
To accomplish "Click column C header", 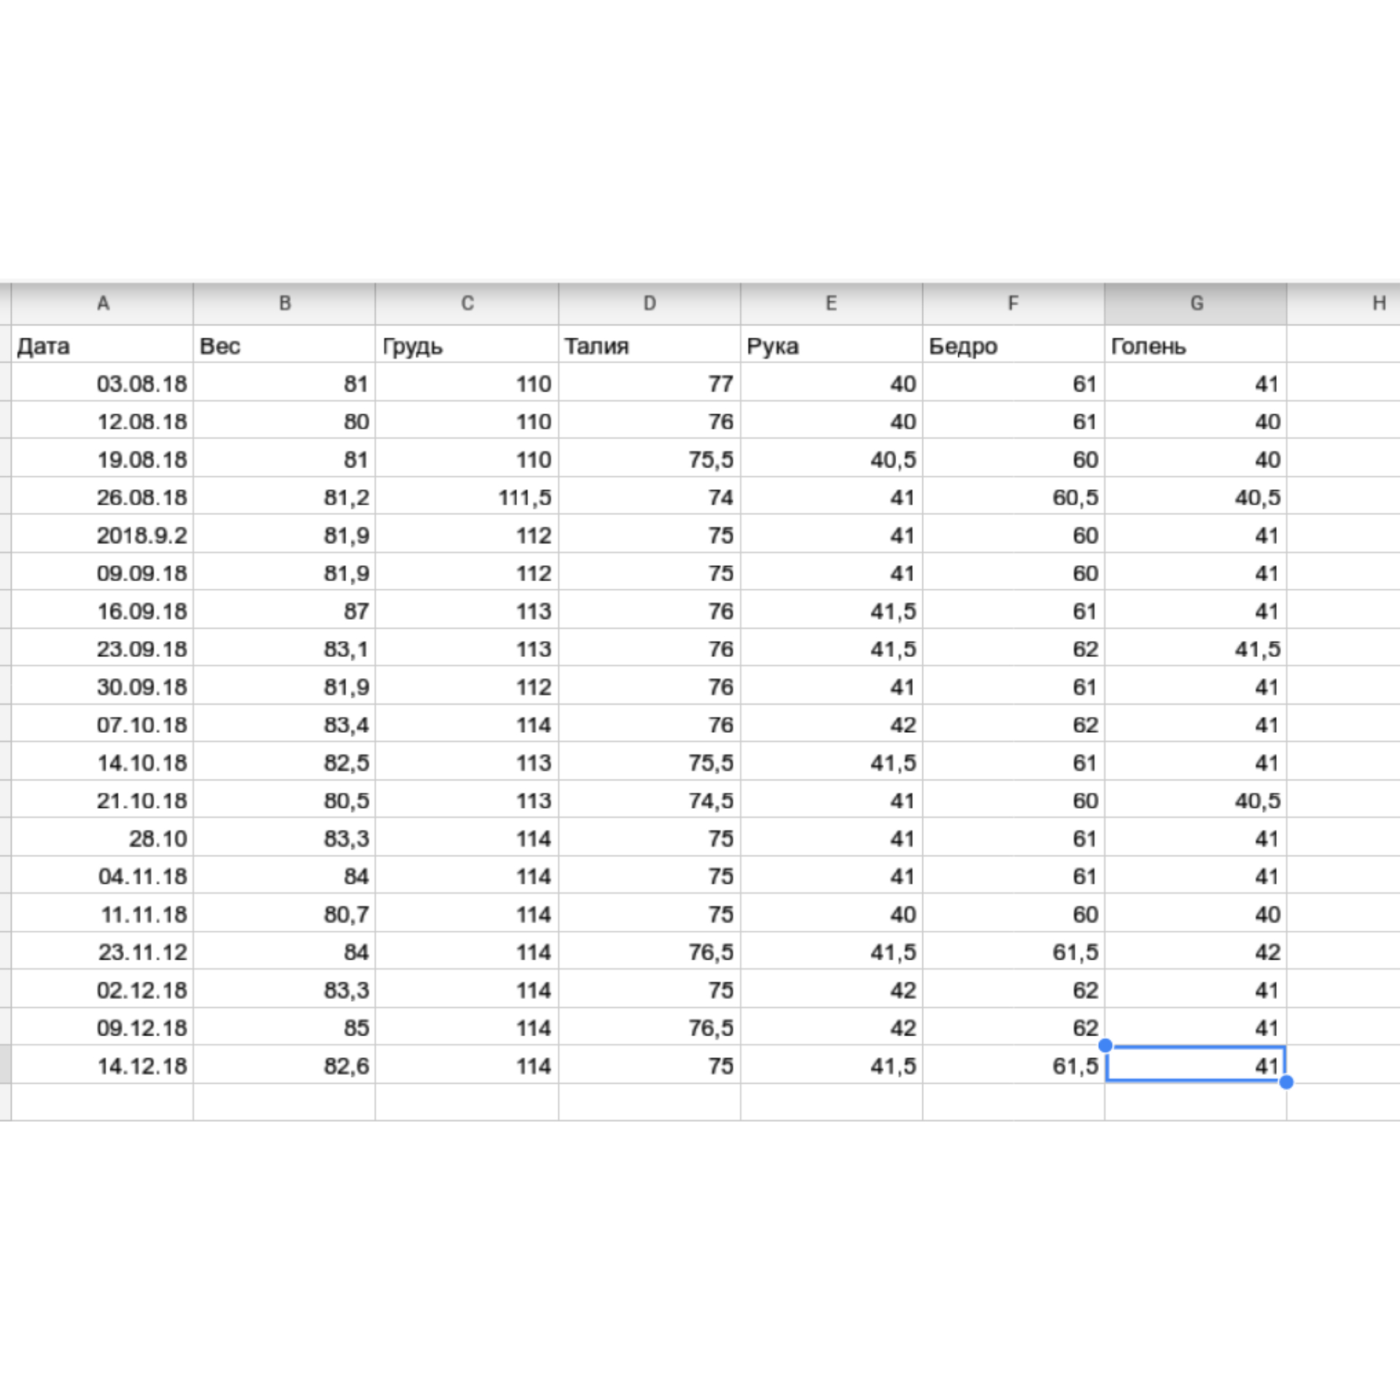I will click(467, 303).
